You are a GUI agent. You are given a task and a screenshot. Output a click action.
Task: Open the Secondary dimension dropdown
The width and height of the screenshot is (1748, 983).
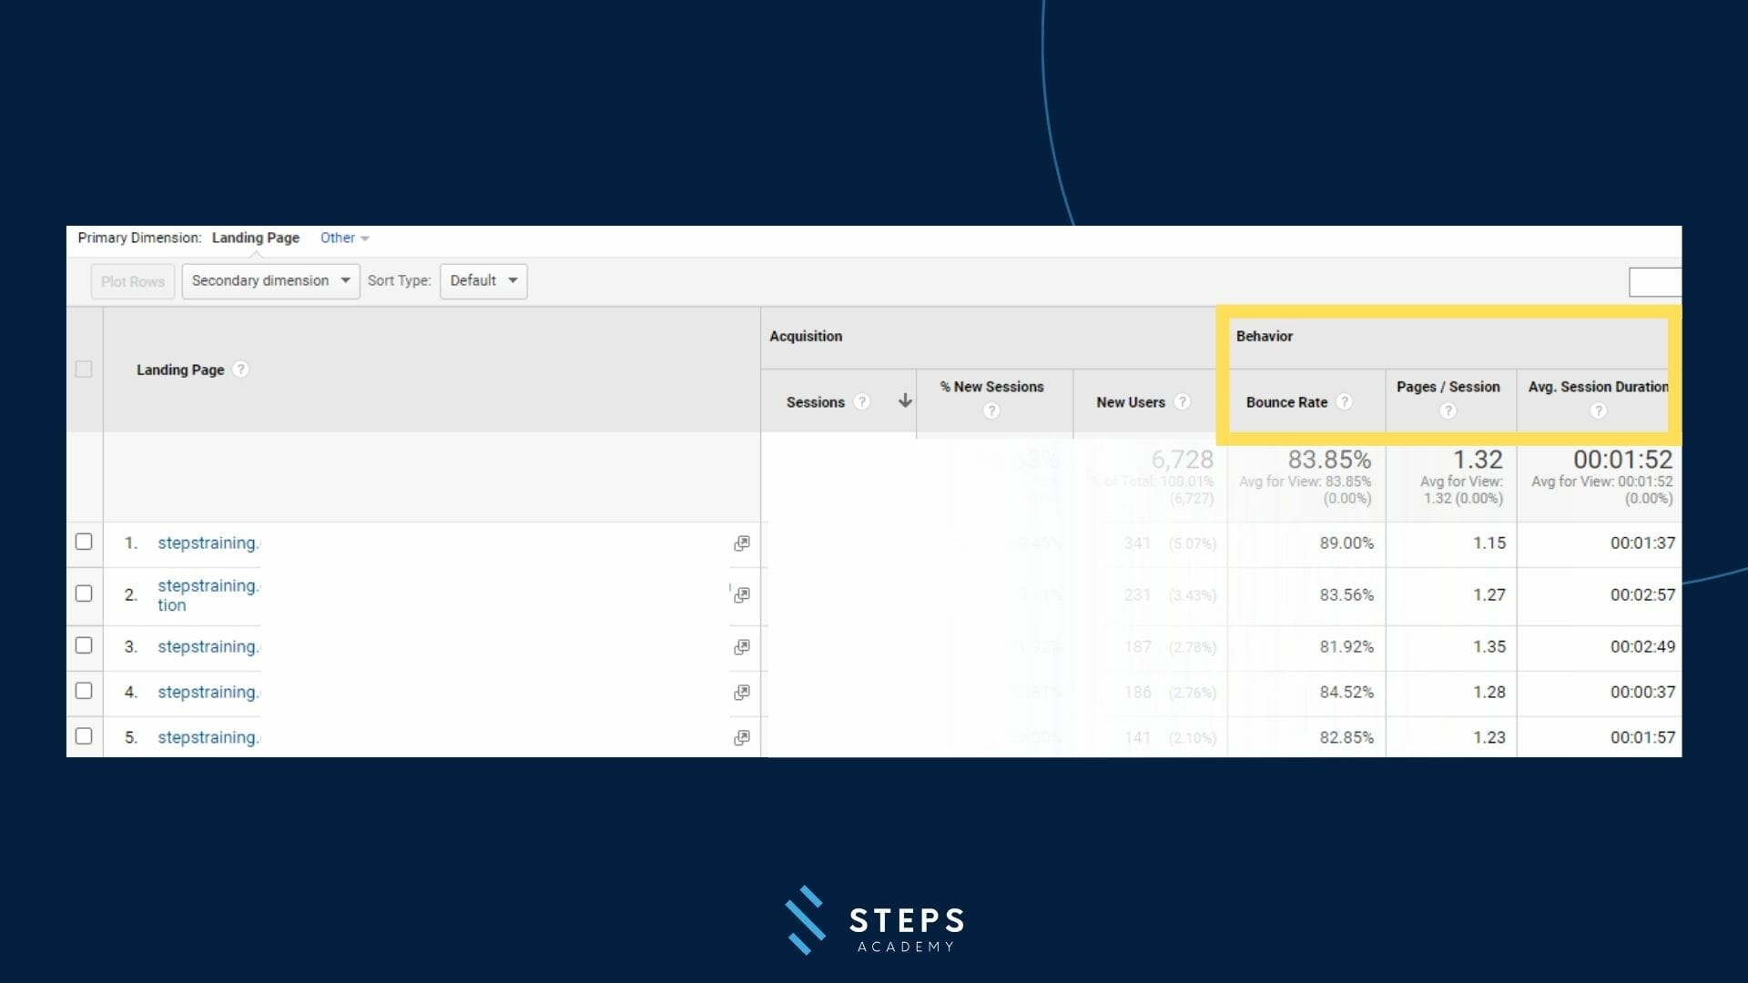pyautogui.click(x=270, y=281)
